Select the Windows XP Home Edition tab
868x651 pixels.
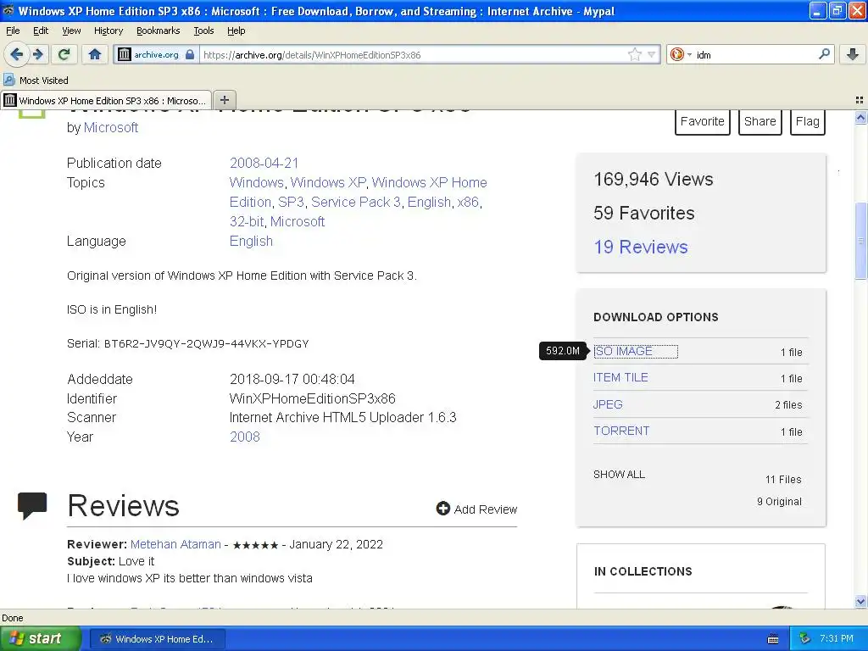106,100
